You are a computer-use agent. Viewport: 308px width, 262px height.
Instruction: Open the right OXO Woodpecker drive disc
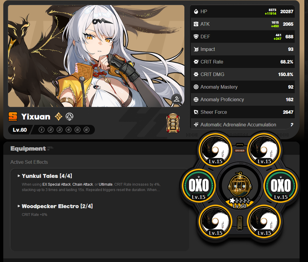pos(281,185)
